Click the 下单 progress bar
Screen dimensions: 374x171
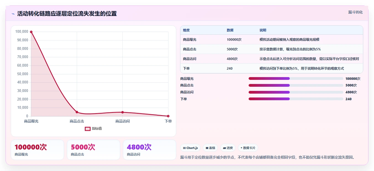296,99
